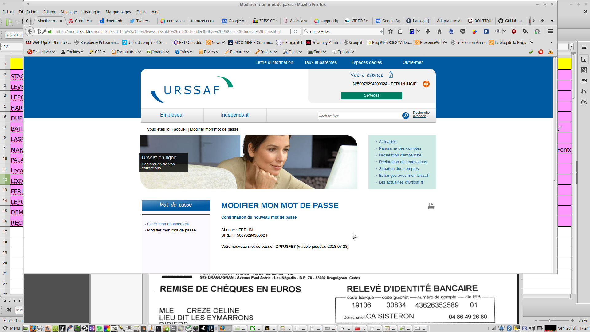This screenshot has width=590, height=332.
Task: Open the Historique menu
Action: [x=91, y=12]
